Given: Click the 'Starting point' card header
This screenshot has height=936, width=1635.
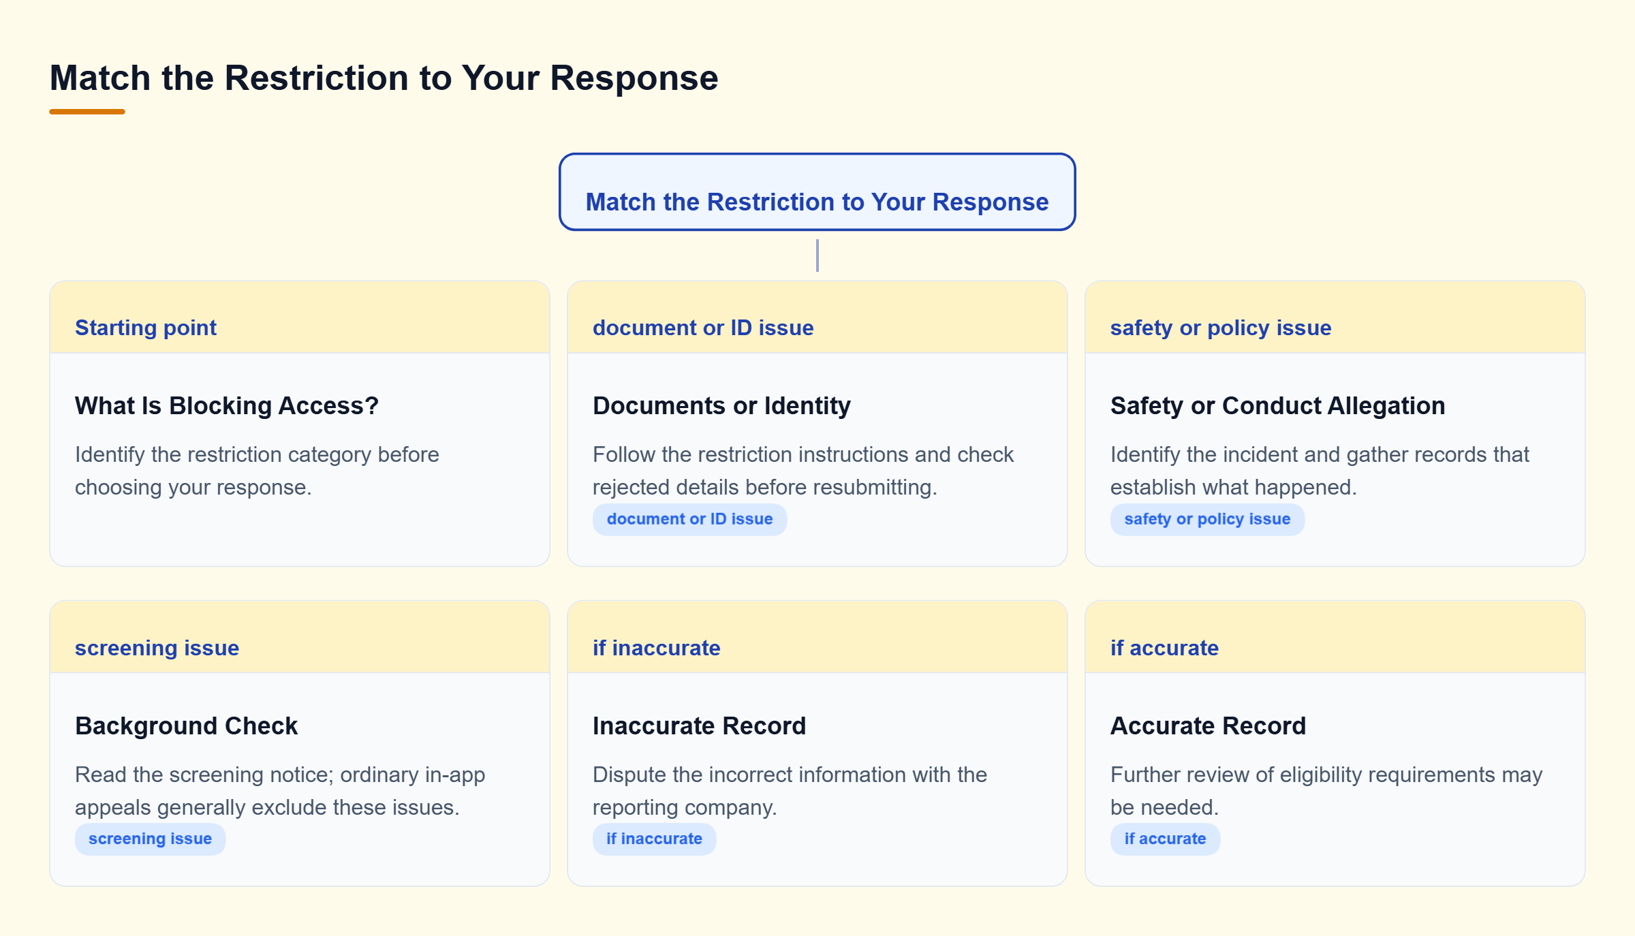Looking at the screenshot, I should [300, 317].
